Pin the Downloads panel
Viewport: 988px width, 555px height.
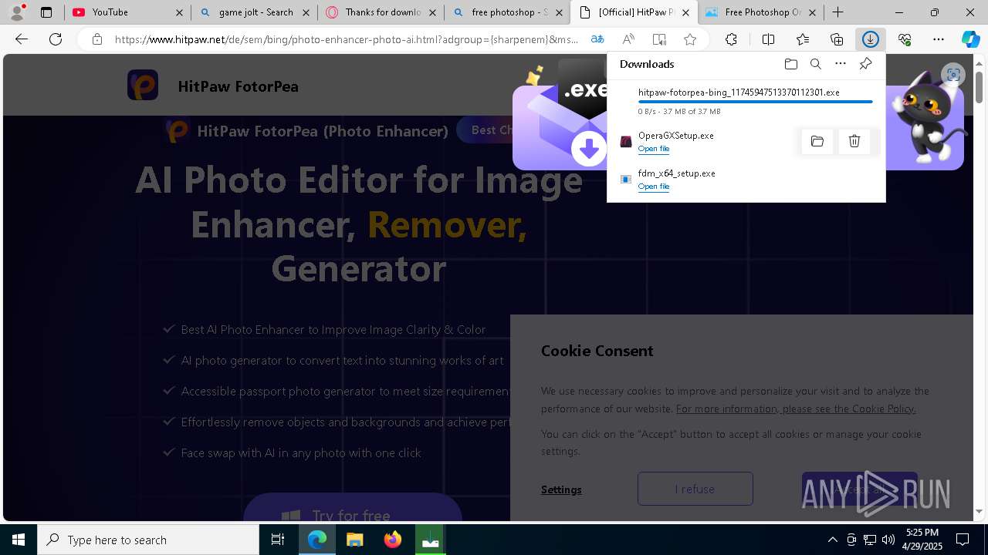(x=865, y=64)
